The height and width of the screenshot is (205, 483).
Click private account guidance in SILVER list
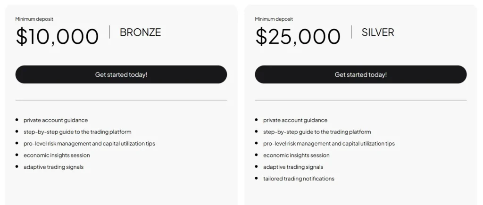click(295, 120)
